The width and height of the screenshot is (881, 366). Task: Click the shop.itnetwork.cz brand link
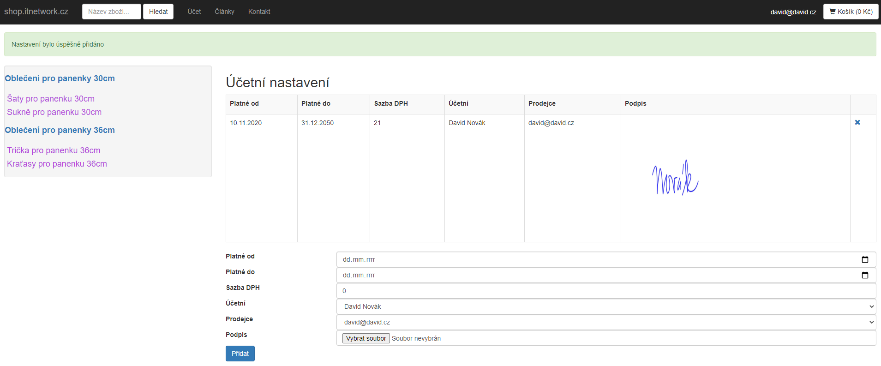click(36, 12)
